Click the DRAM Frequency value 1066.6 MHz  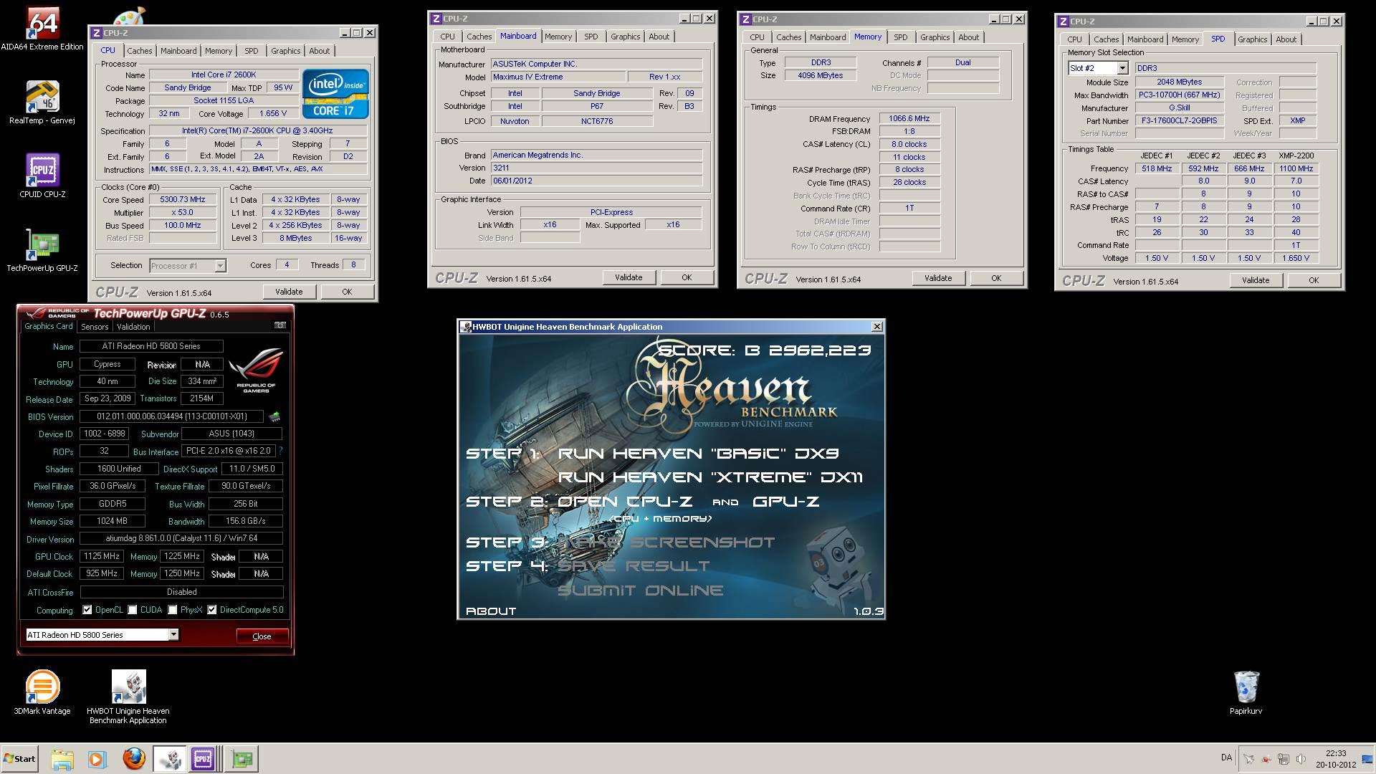(909, 119)
